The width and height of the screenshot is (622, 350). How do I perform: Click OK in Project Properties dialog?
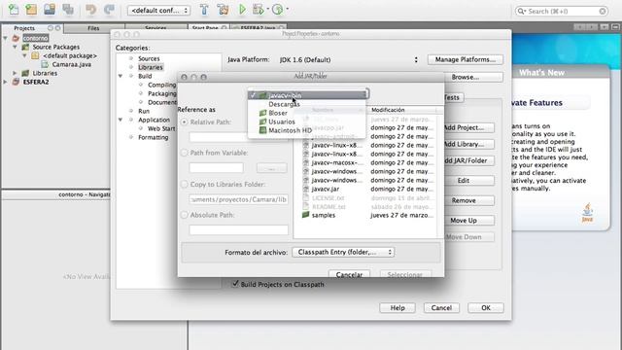pyautogui.click(x=486, y=308)
